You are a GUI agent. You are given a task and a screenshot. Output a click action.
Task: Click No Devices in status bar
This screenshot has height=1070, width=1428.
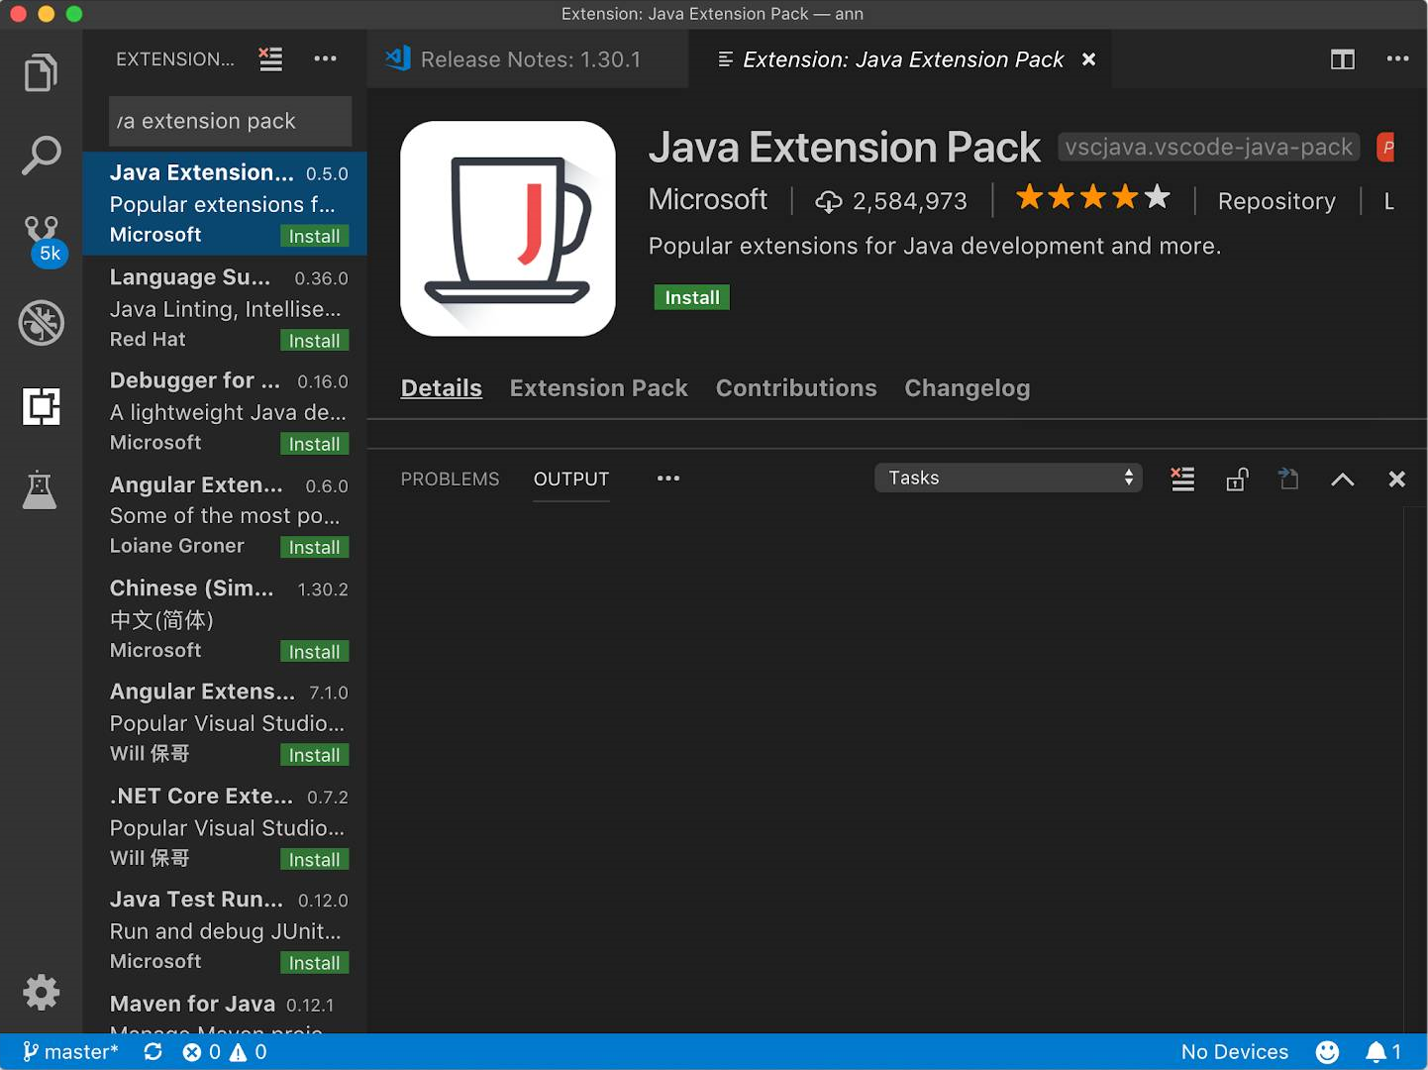pyautogui.click(x=1234, y=1051)
